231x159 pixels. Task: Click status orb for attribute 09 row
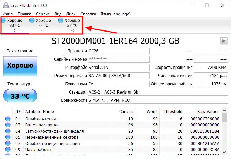pyautogui.click(x=8, y=150)
